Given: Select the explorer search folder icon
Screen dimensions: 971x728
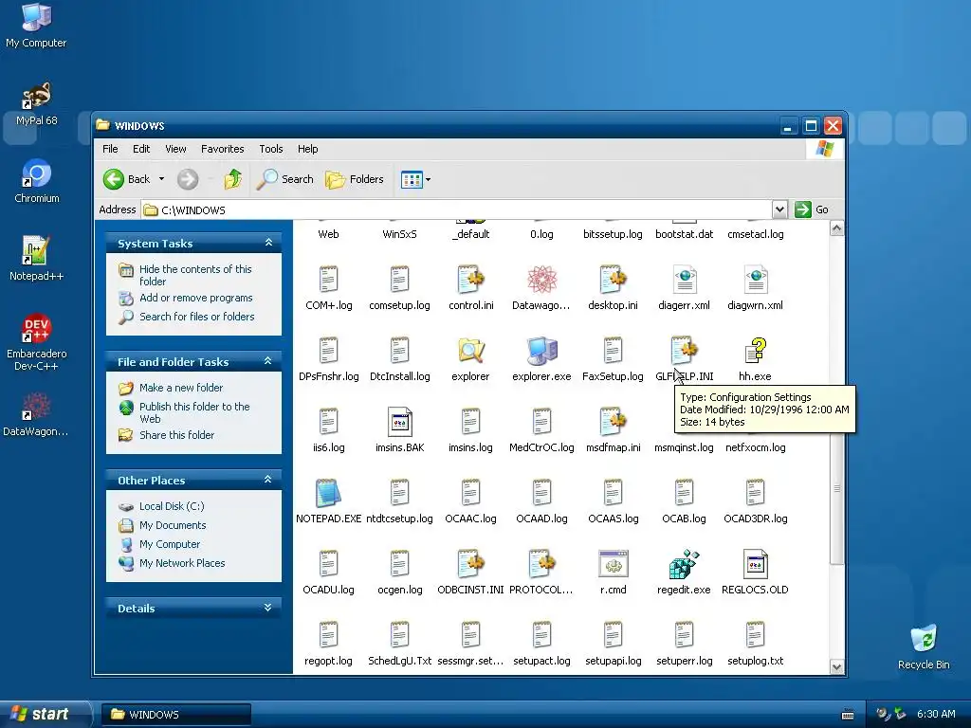Looking at the screenshot, I should [x=470, y=351].
